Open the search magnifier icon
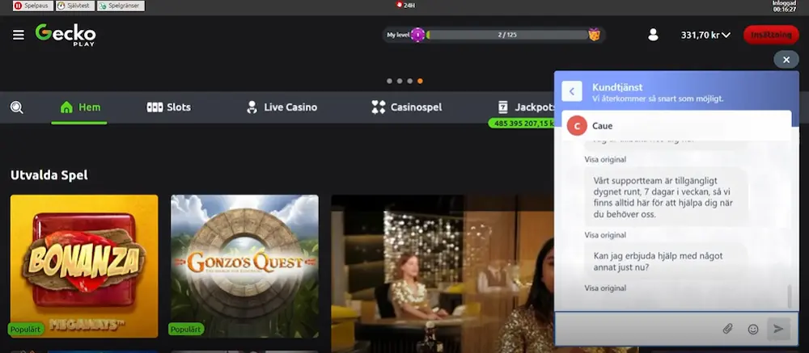The image size is (809, 353). pos(16,107)
